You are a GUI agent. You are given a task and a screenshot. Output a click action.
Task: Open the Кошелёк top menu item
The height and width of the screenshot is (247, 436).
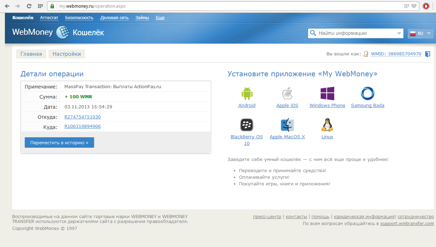(23, 18)
